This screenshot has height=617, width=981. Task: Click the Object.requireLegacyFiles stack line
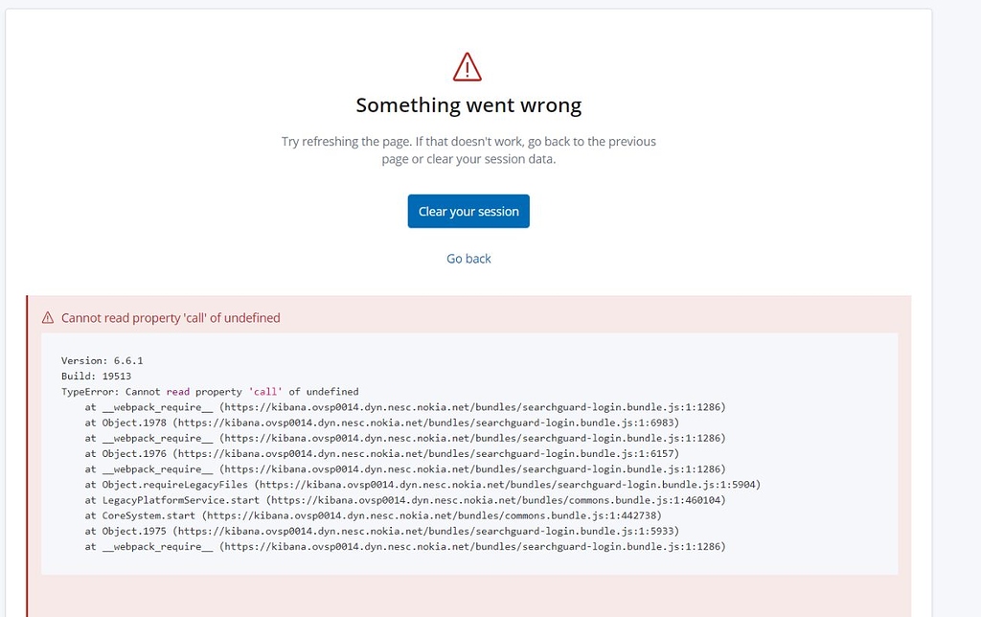point(422,485)
